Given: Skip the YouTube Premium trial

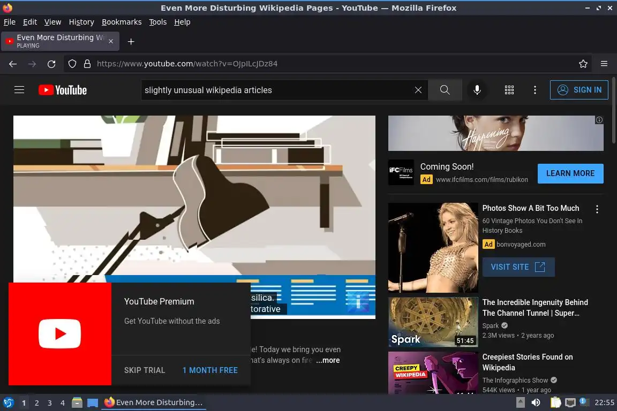Looking at the screenshot, I should 145,370.
